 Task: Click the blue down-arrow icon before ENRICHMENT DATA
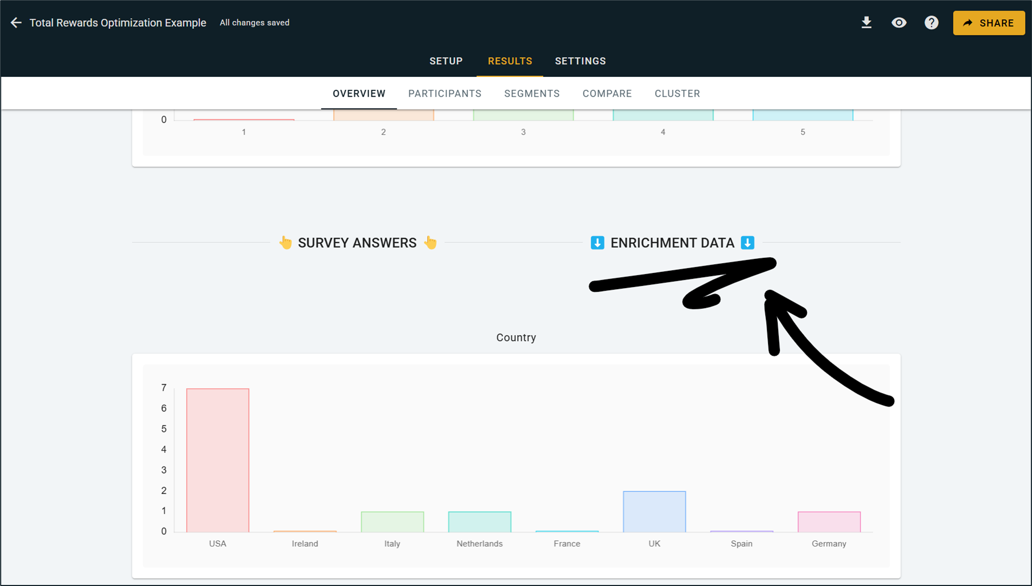597,243
